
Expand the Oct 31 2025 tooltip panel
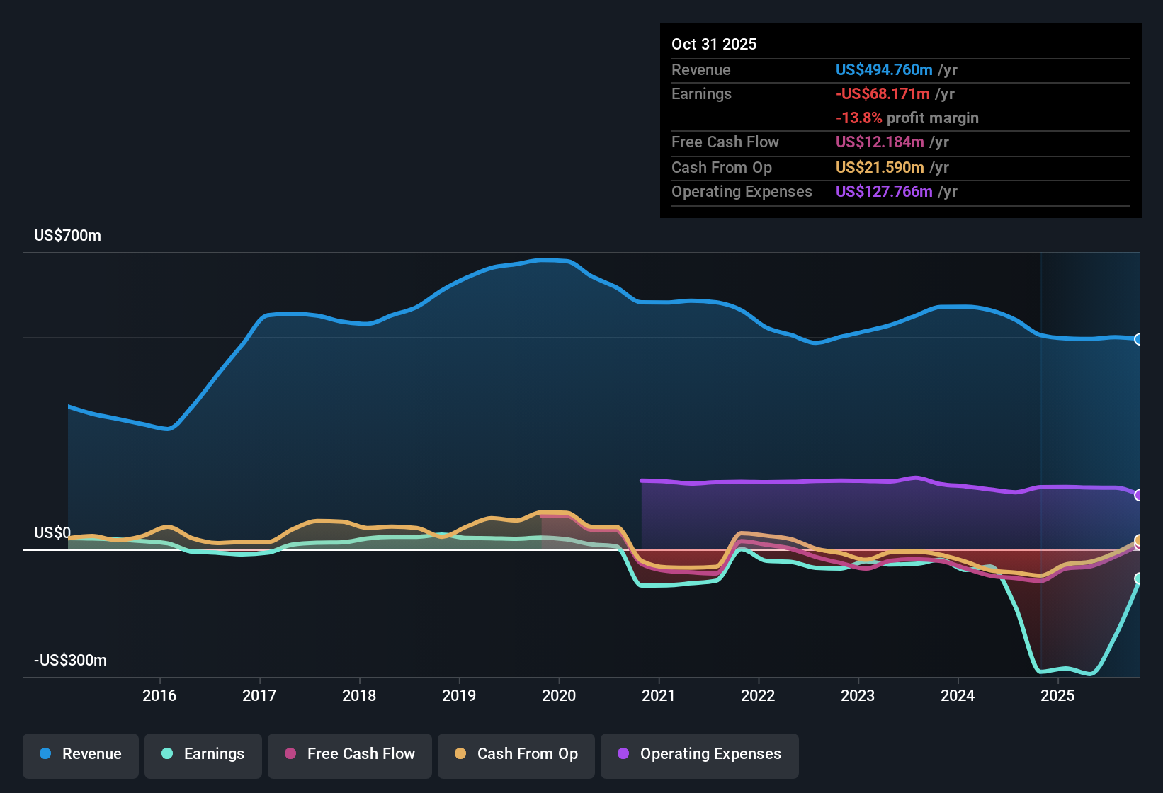tap(900, 120)
